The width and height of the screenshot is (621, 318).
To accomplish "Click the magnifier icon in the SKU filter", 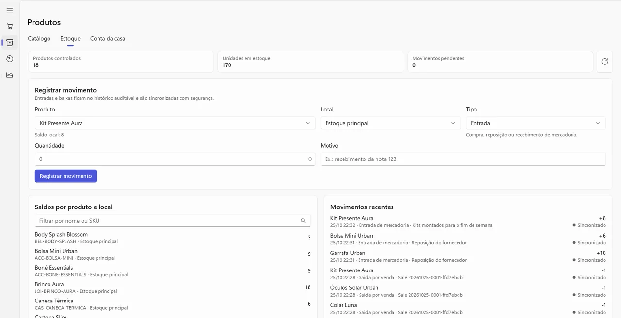I will 303,221.
